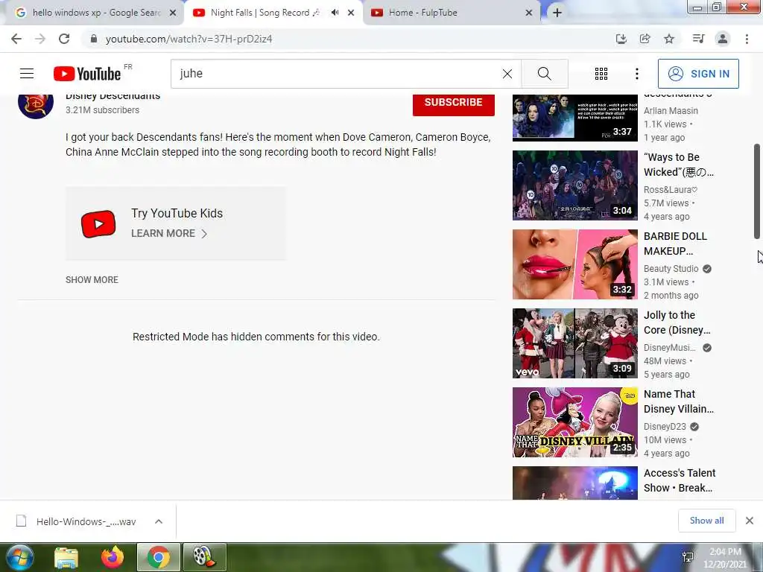This screenshot has height=572, width=763.
Task: Switch to hello windows xp Google Search tab
Action: 96,13
